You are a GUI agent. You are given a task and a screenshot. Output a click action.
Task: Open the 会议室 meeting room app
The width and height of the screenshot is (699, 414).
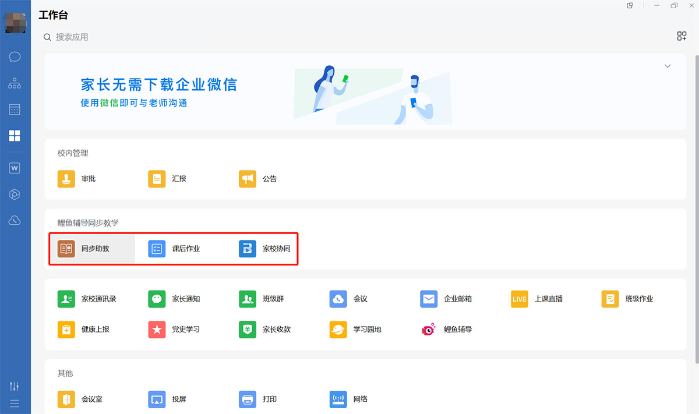click(x=80, y=399)
